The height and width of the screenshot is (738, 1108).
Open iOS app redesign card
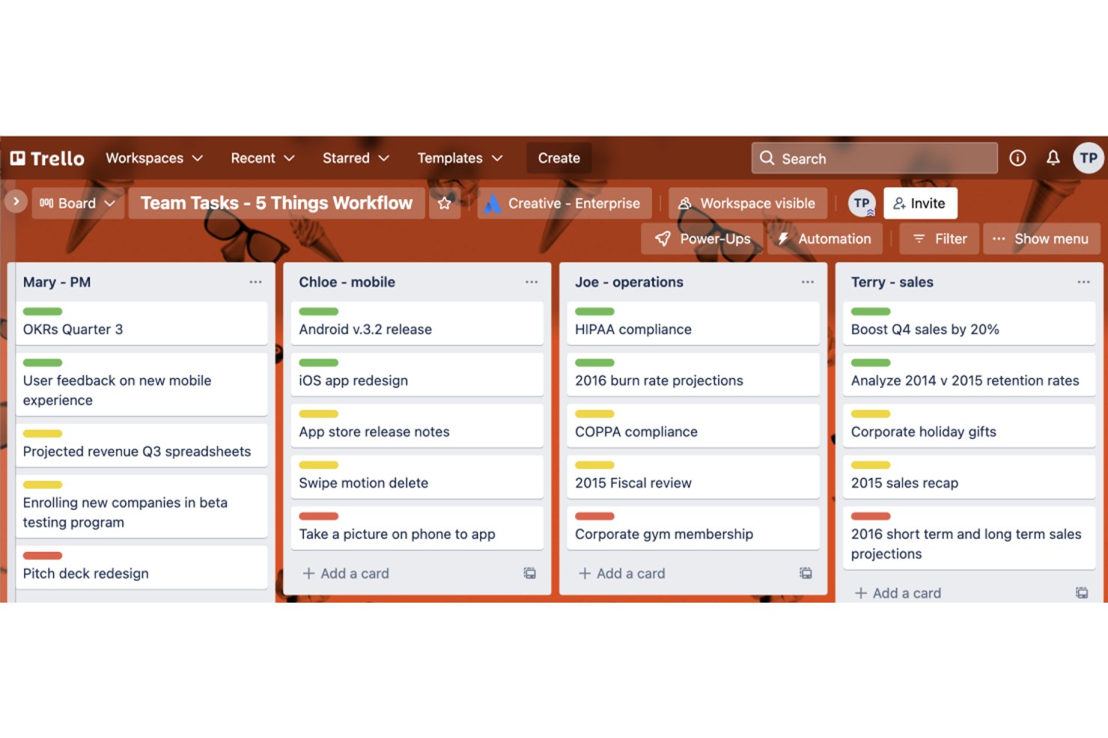click(417, 374)
